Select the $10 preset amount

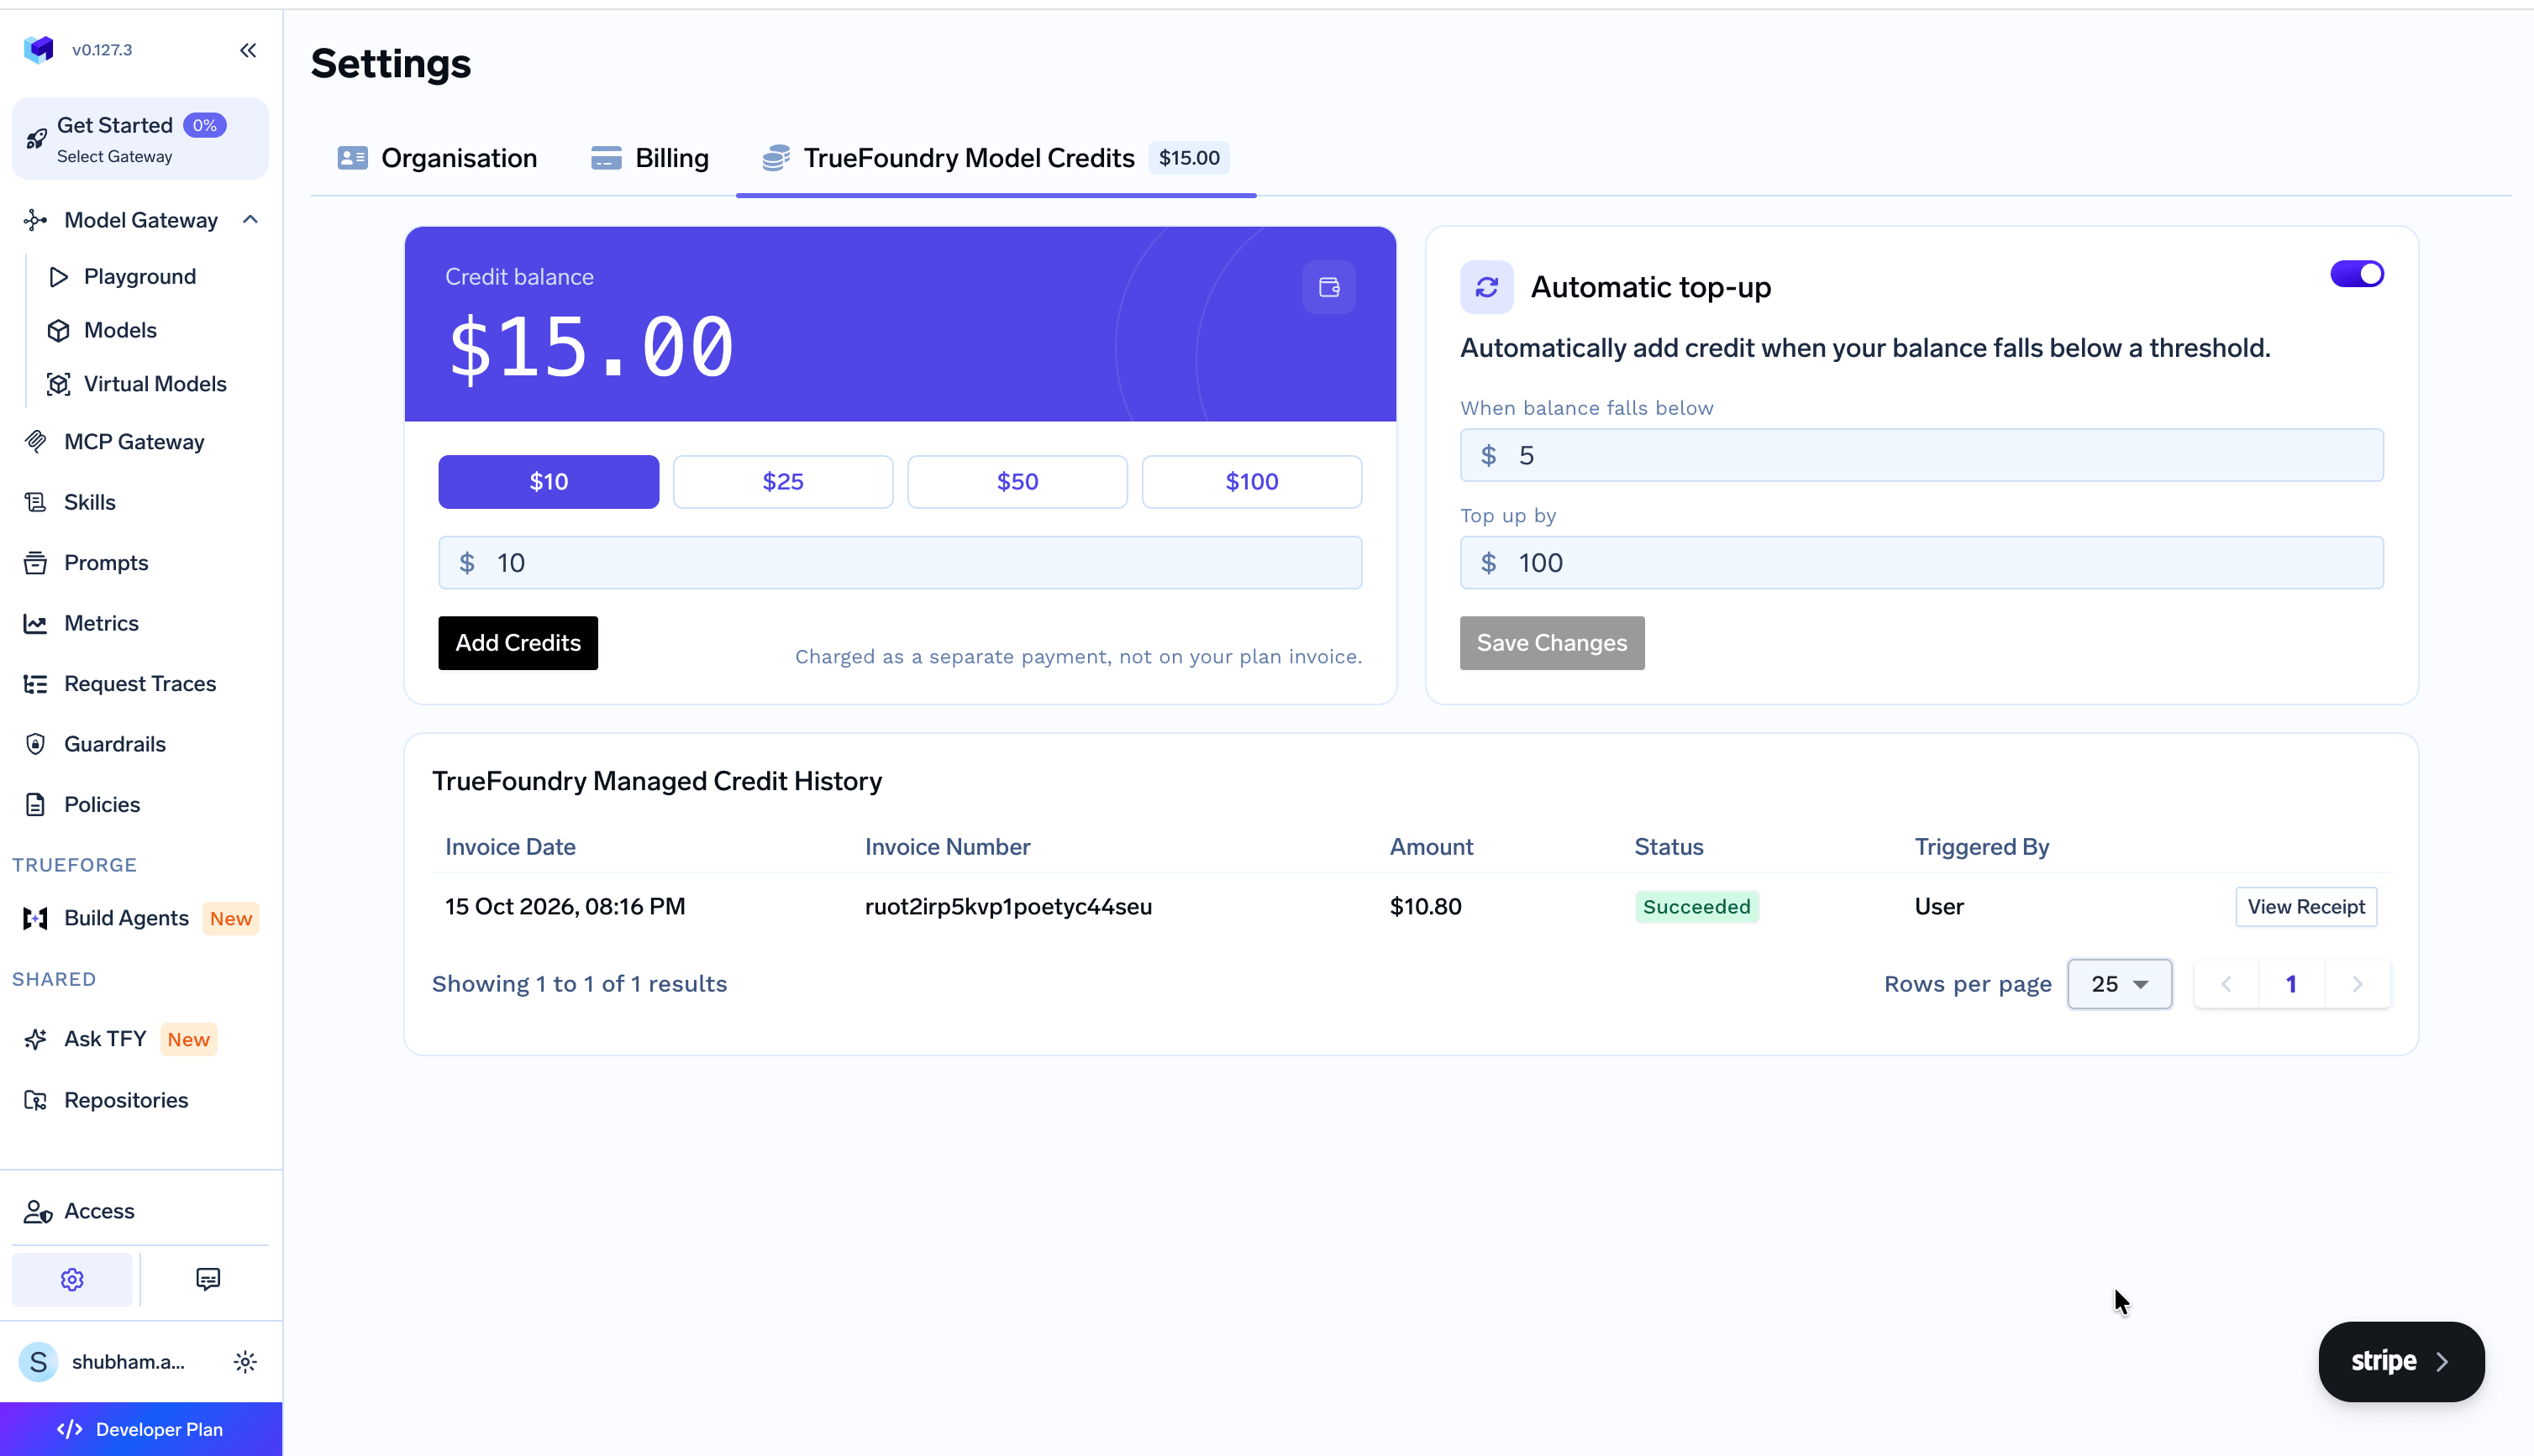(548, 482)
